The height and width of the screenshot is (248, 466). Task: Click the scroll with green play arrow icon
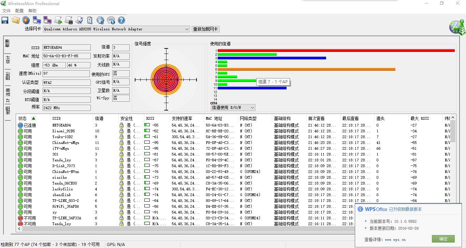58,20
